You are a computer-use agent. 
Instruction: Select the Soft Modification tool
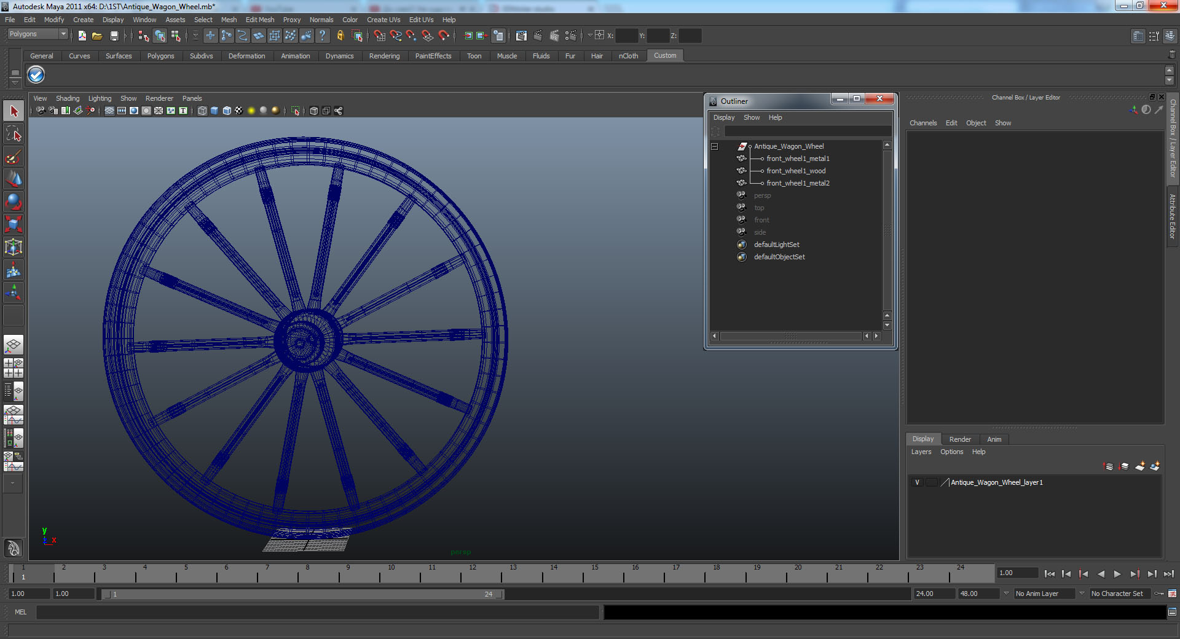point(14,270)
